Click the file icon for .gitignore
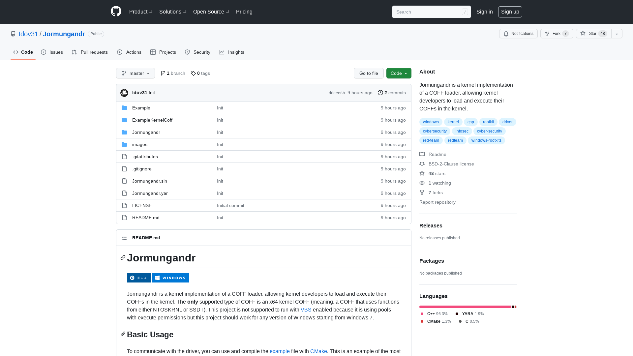 coord(124,169)
